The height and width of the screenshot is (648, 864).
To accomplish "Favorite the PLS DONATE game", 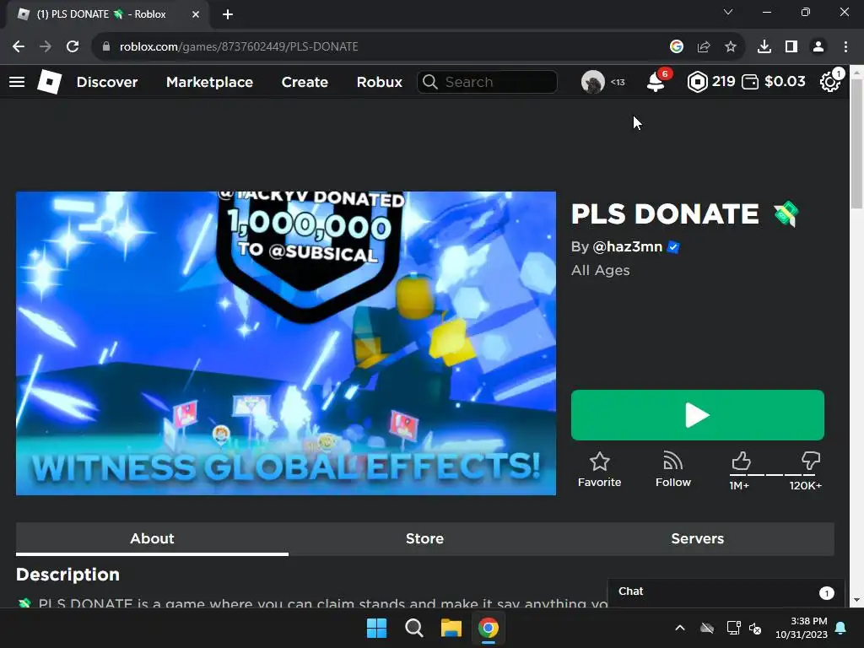I will pyautogui.click(x=600, y=470).
